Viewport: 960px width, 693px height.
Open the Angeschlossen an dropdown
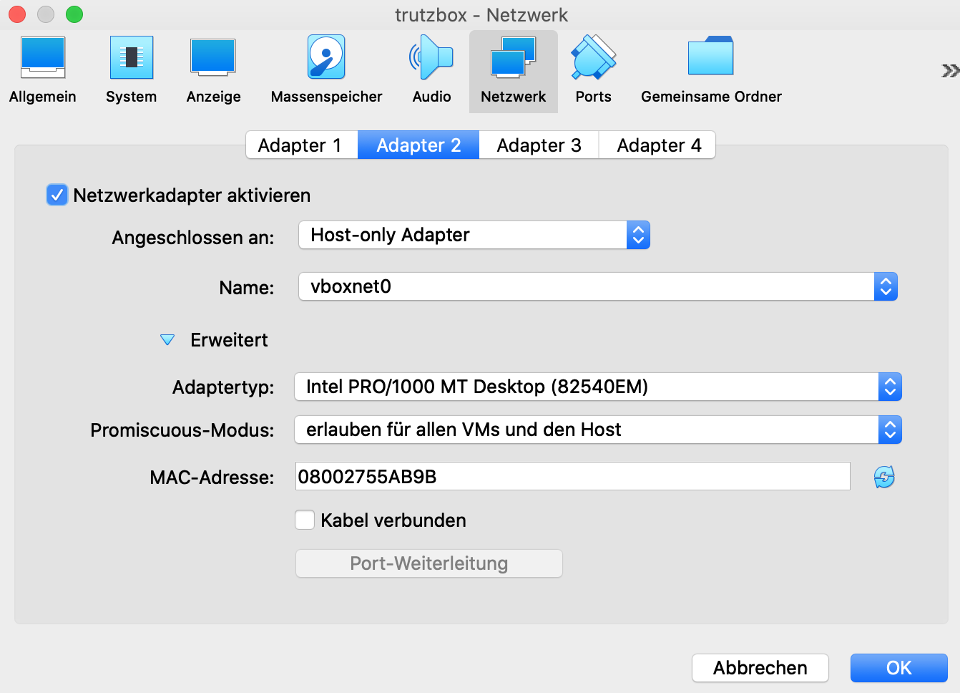click(474, 236)
